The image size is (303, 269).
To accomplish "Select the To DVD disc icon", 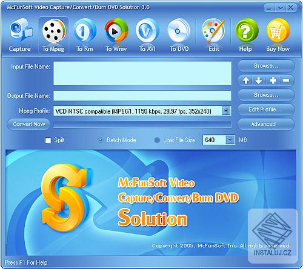I will coord(179,35).
